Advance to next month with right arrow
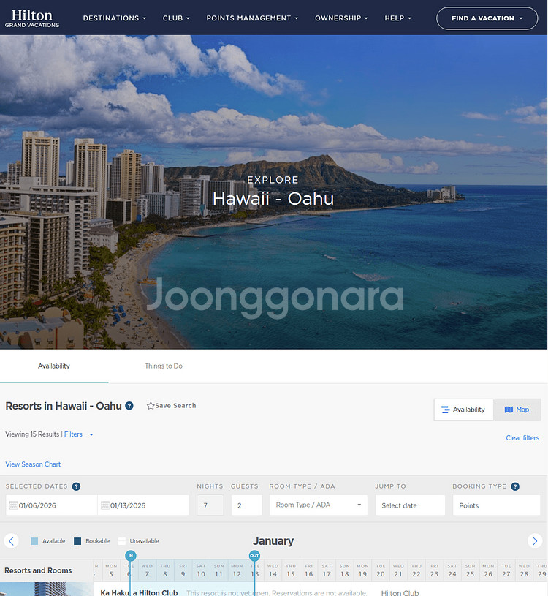 tap(535, 541)
